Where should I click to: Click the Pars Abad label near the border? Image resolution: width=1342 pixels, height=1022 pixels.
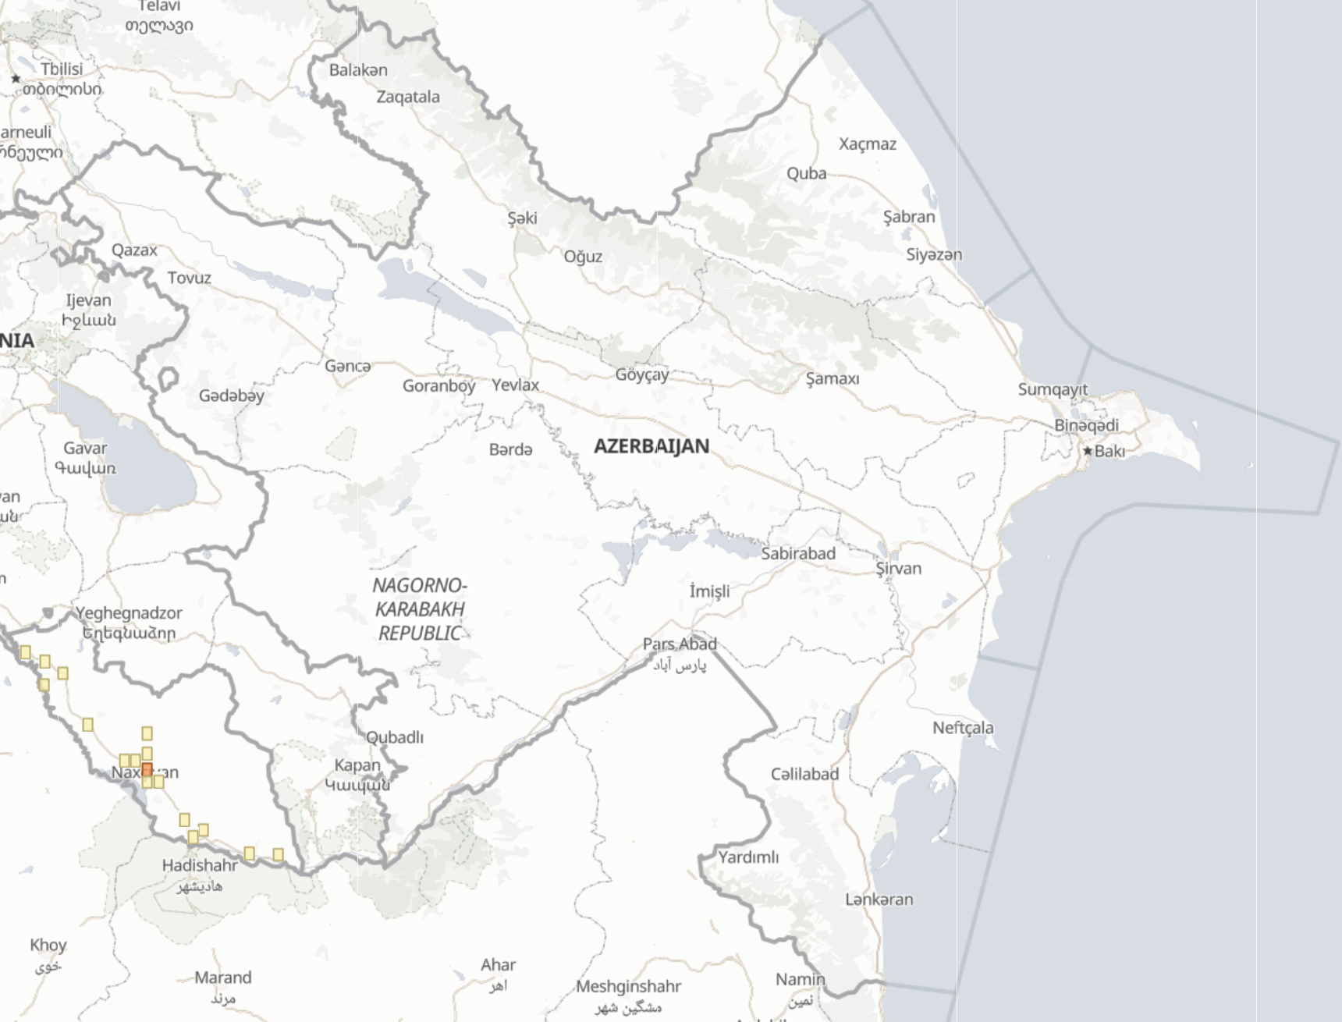tap(682, 644)
